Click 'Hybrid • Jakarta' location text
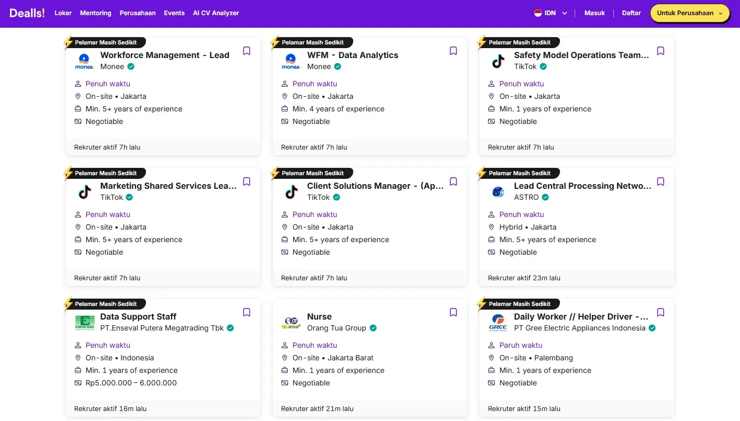Screen dimensions: 740x421 point(528,227)
